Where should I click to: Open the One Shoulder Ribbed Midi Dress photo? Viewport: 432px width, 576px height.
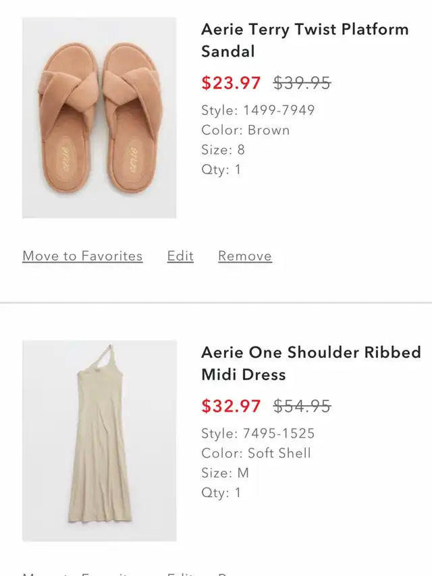(x=99, y=440)
